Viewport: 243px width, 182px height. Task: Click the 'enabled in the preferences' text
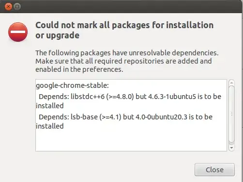tap(79, 69)
